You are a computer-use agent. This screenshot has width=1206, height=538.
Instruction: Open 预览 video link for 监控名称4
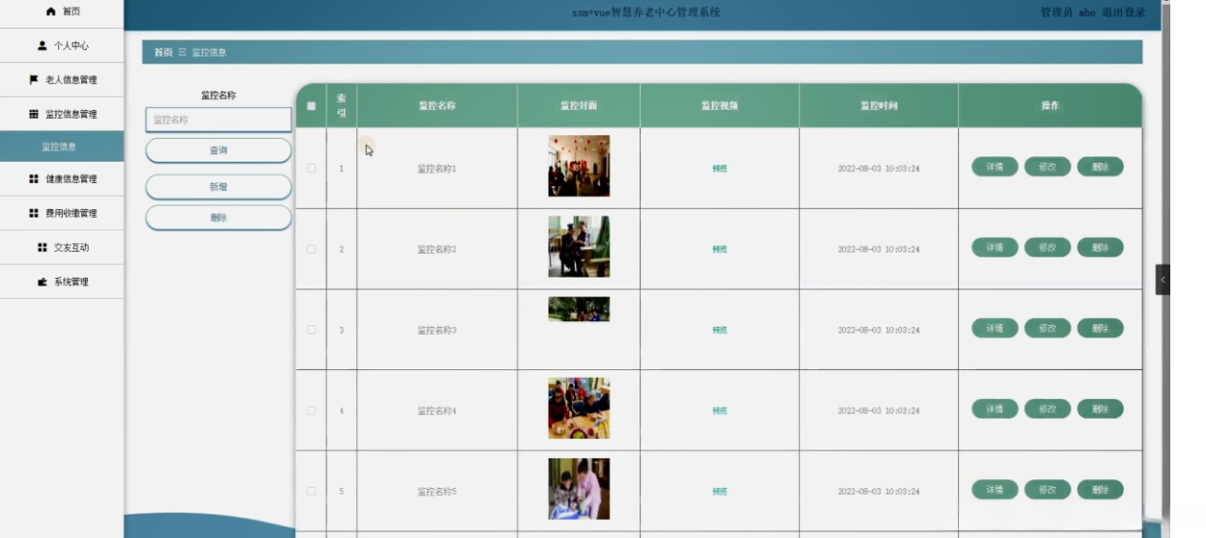[720, 411]
